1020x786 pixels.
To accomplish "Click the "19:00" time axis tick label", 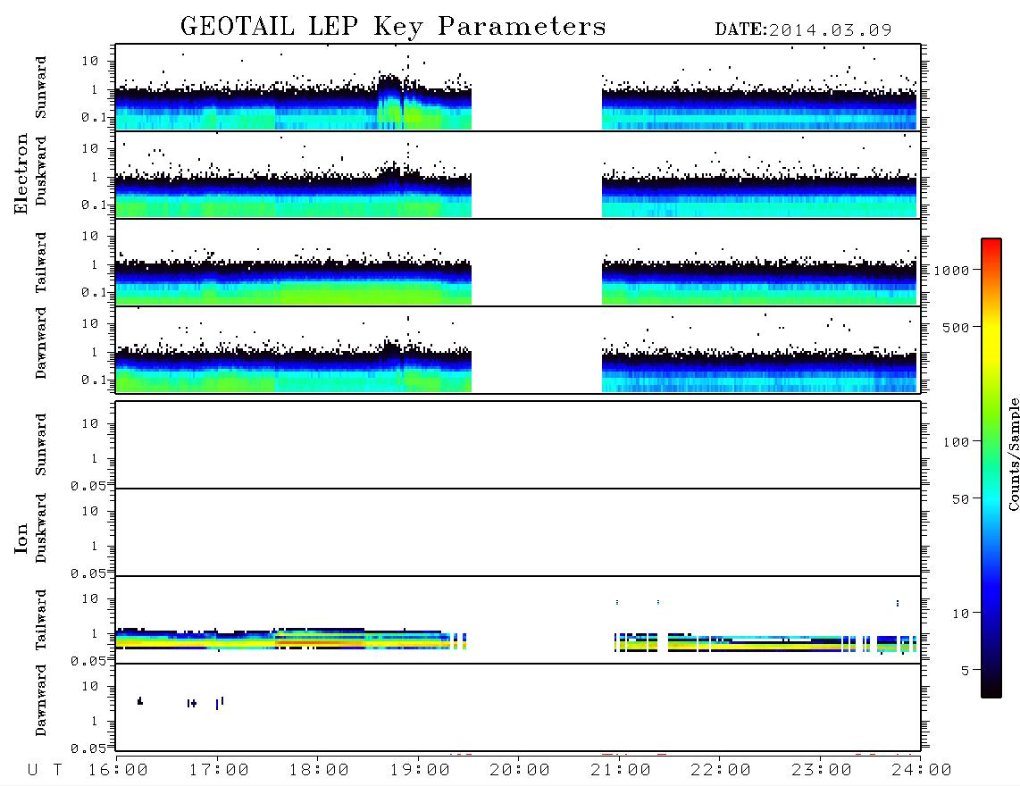I will pyautogui.click(x=420, y=771).
